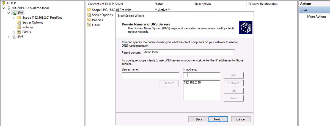Screen dimensions: 330x126
Task: Go Back in the wizard
Action: pos(198,119)
